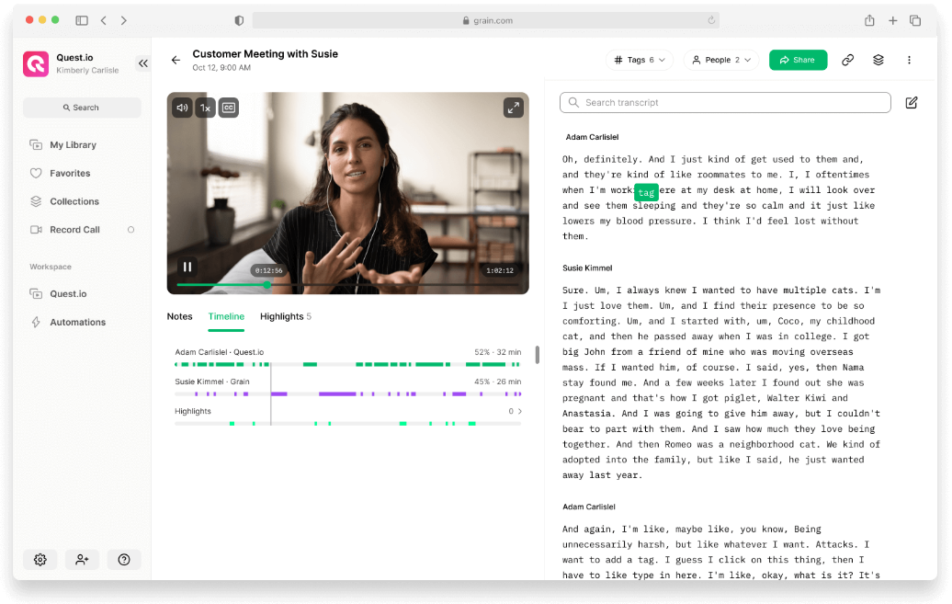Switch to the Notes tab

pos(180,316)
